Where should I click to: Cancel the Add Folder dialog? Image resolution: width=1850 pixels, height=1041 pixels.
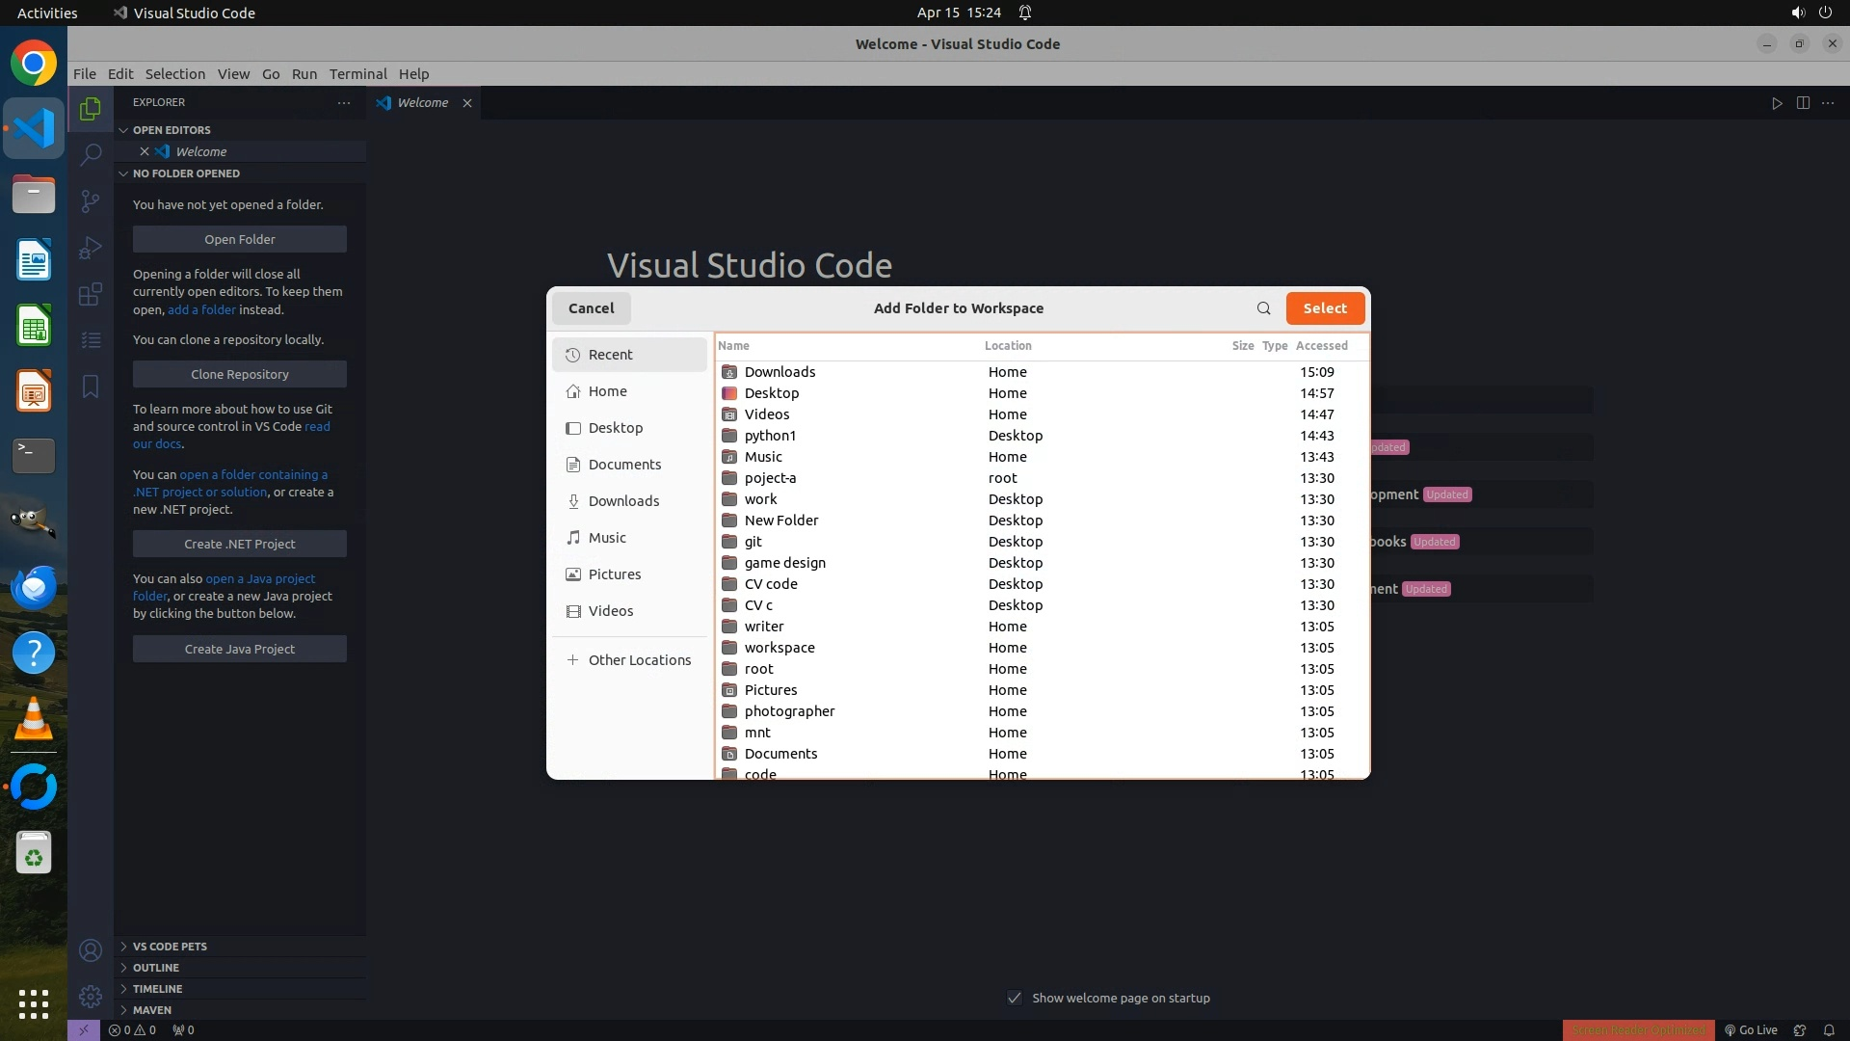(591, 308)
